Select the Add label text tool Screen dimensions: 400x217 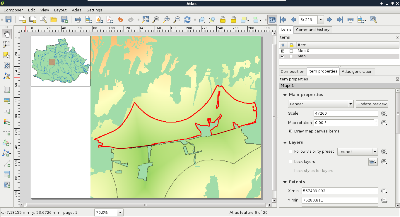(x=7, y=111)
